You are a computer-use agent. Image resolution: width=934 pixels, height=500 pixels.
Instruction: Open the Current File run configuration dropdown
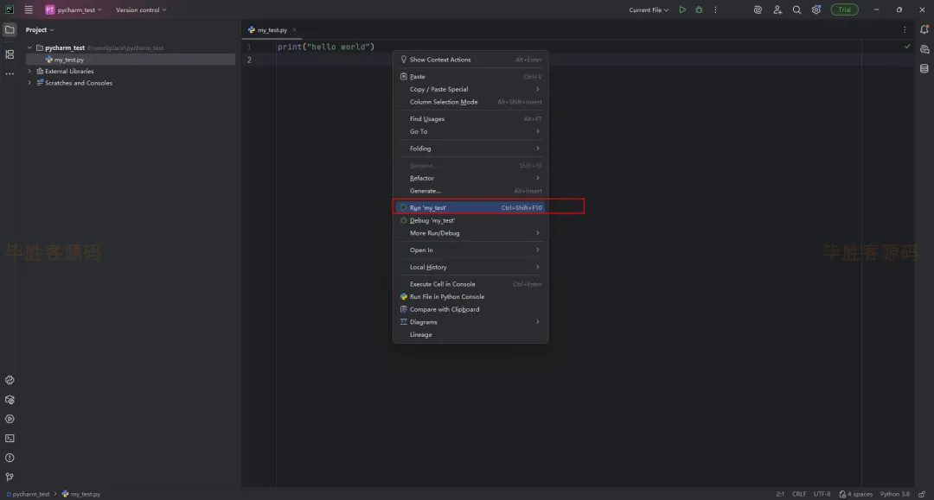point(649,9)
